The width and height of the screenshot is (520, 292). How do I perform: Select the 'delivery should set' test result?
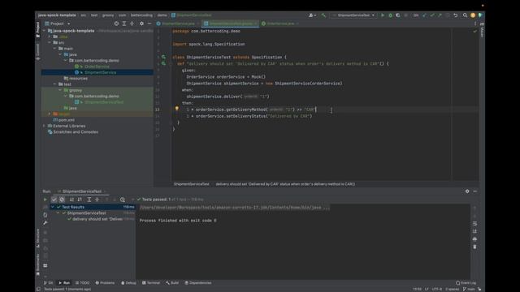point(95,219)
